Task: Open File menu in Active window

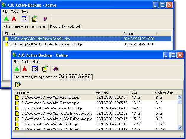Action: click(5, 12)
